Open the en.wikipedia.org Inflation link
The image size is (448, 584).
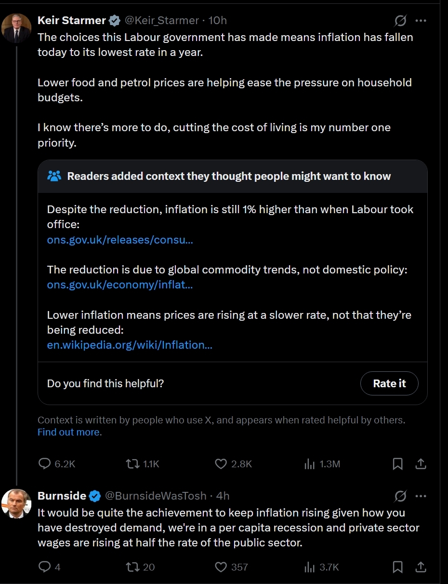130,345
